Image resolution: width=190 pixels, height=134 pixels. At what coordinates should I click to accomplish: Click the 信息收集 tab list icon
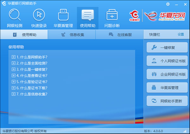63,35
